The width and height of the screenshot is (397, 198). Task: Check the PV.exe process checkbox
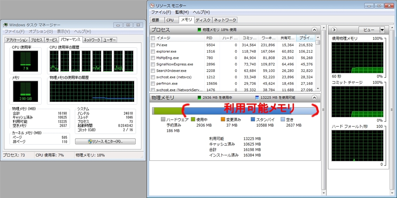pyautogui.click(x=153, y=45)
